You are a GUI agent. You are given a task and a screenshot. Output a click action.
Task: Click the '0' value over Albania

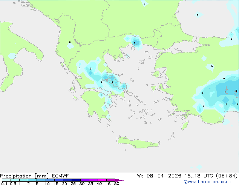(x=70, y=42)
